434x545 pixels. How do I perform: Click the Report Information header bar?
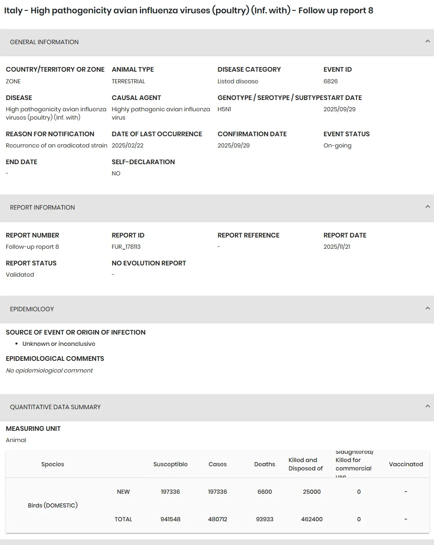click(x=217, y=207)
